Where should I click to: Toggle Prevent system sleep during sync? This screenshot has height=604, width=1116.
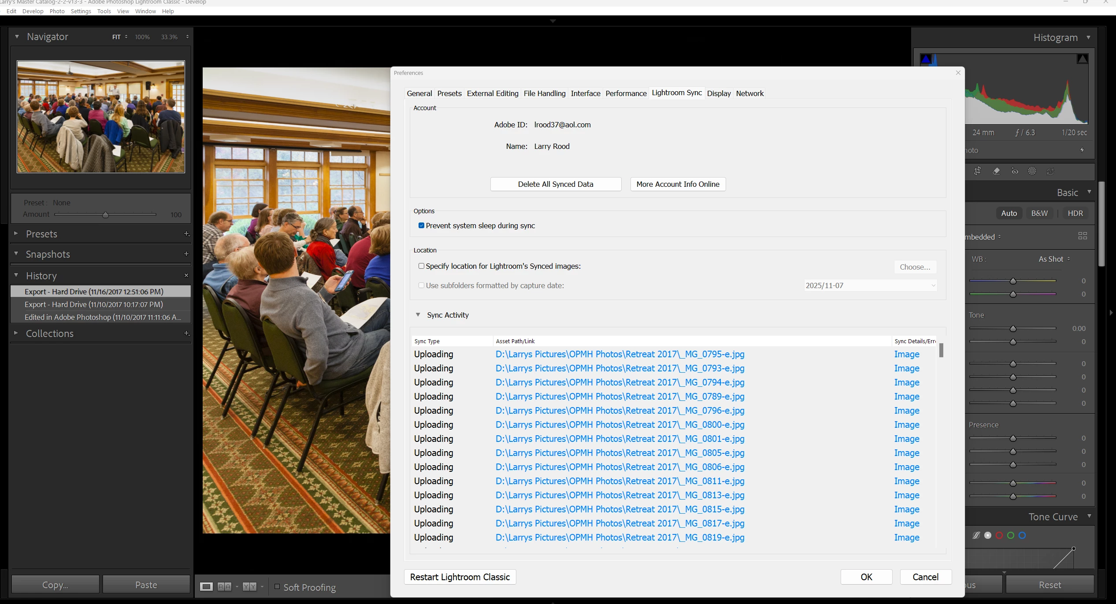pos(421,226)
